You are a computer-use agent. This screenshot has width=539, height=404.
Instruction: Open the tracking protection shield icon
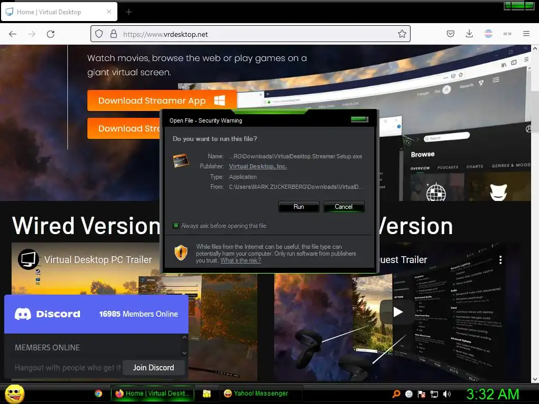click(x=99, y=34)
